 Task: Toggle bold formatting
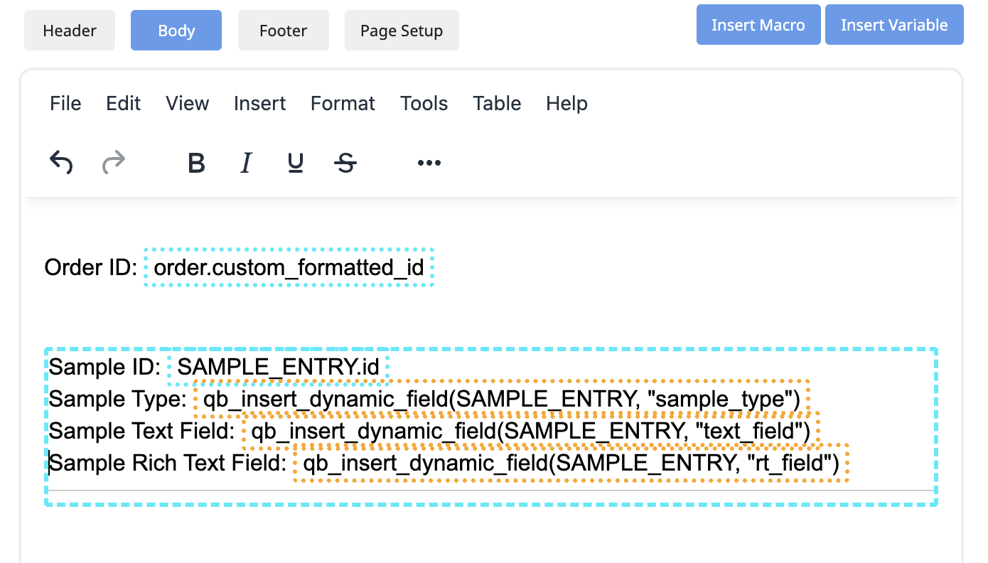tap(196, 163)
